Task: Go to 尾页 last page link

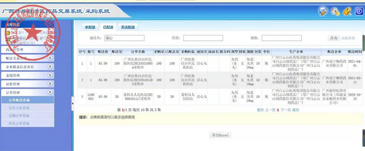Action: (x=296, y=110)
